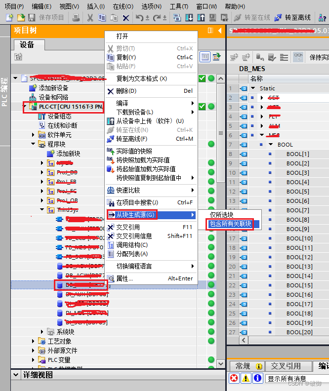This screenshot has width=329, height=391.
Task: Expand the 下载到设备(L) submenu
Action: coord(151,112)
